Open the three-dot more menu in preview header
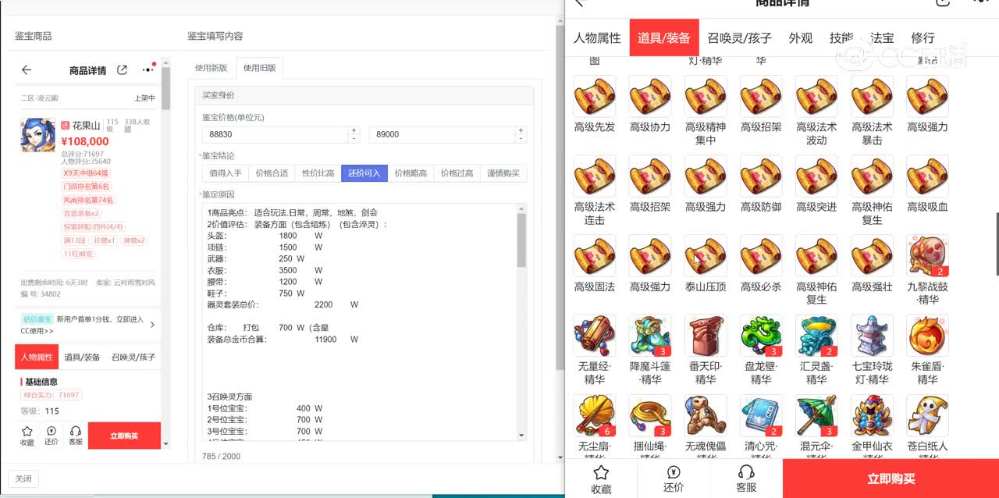999x498 pixels. coord(148,70)
